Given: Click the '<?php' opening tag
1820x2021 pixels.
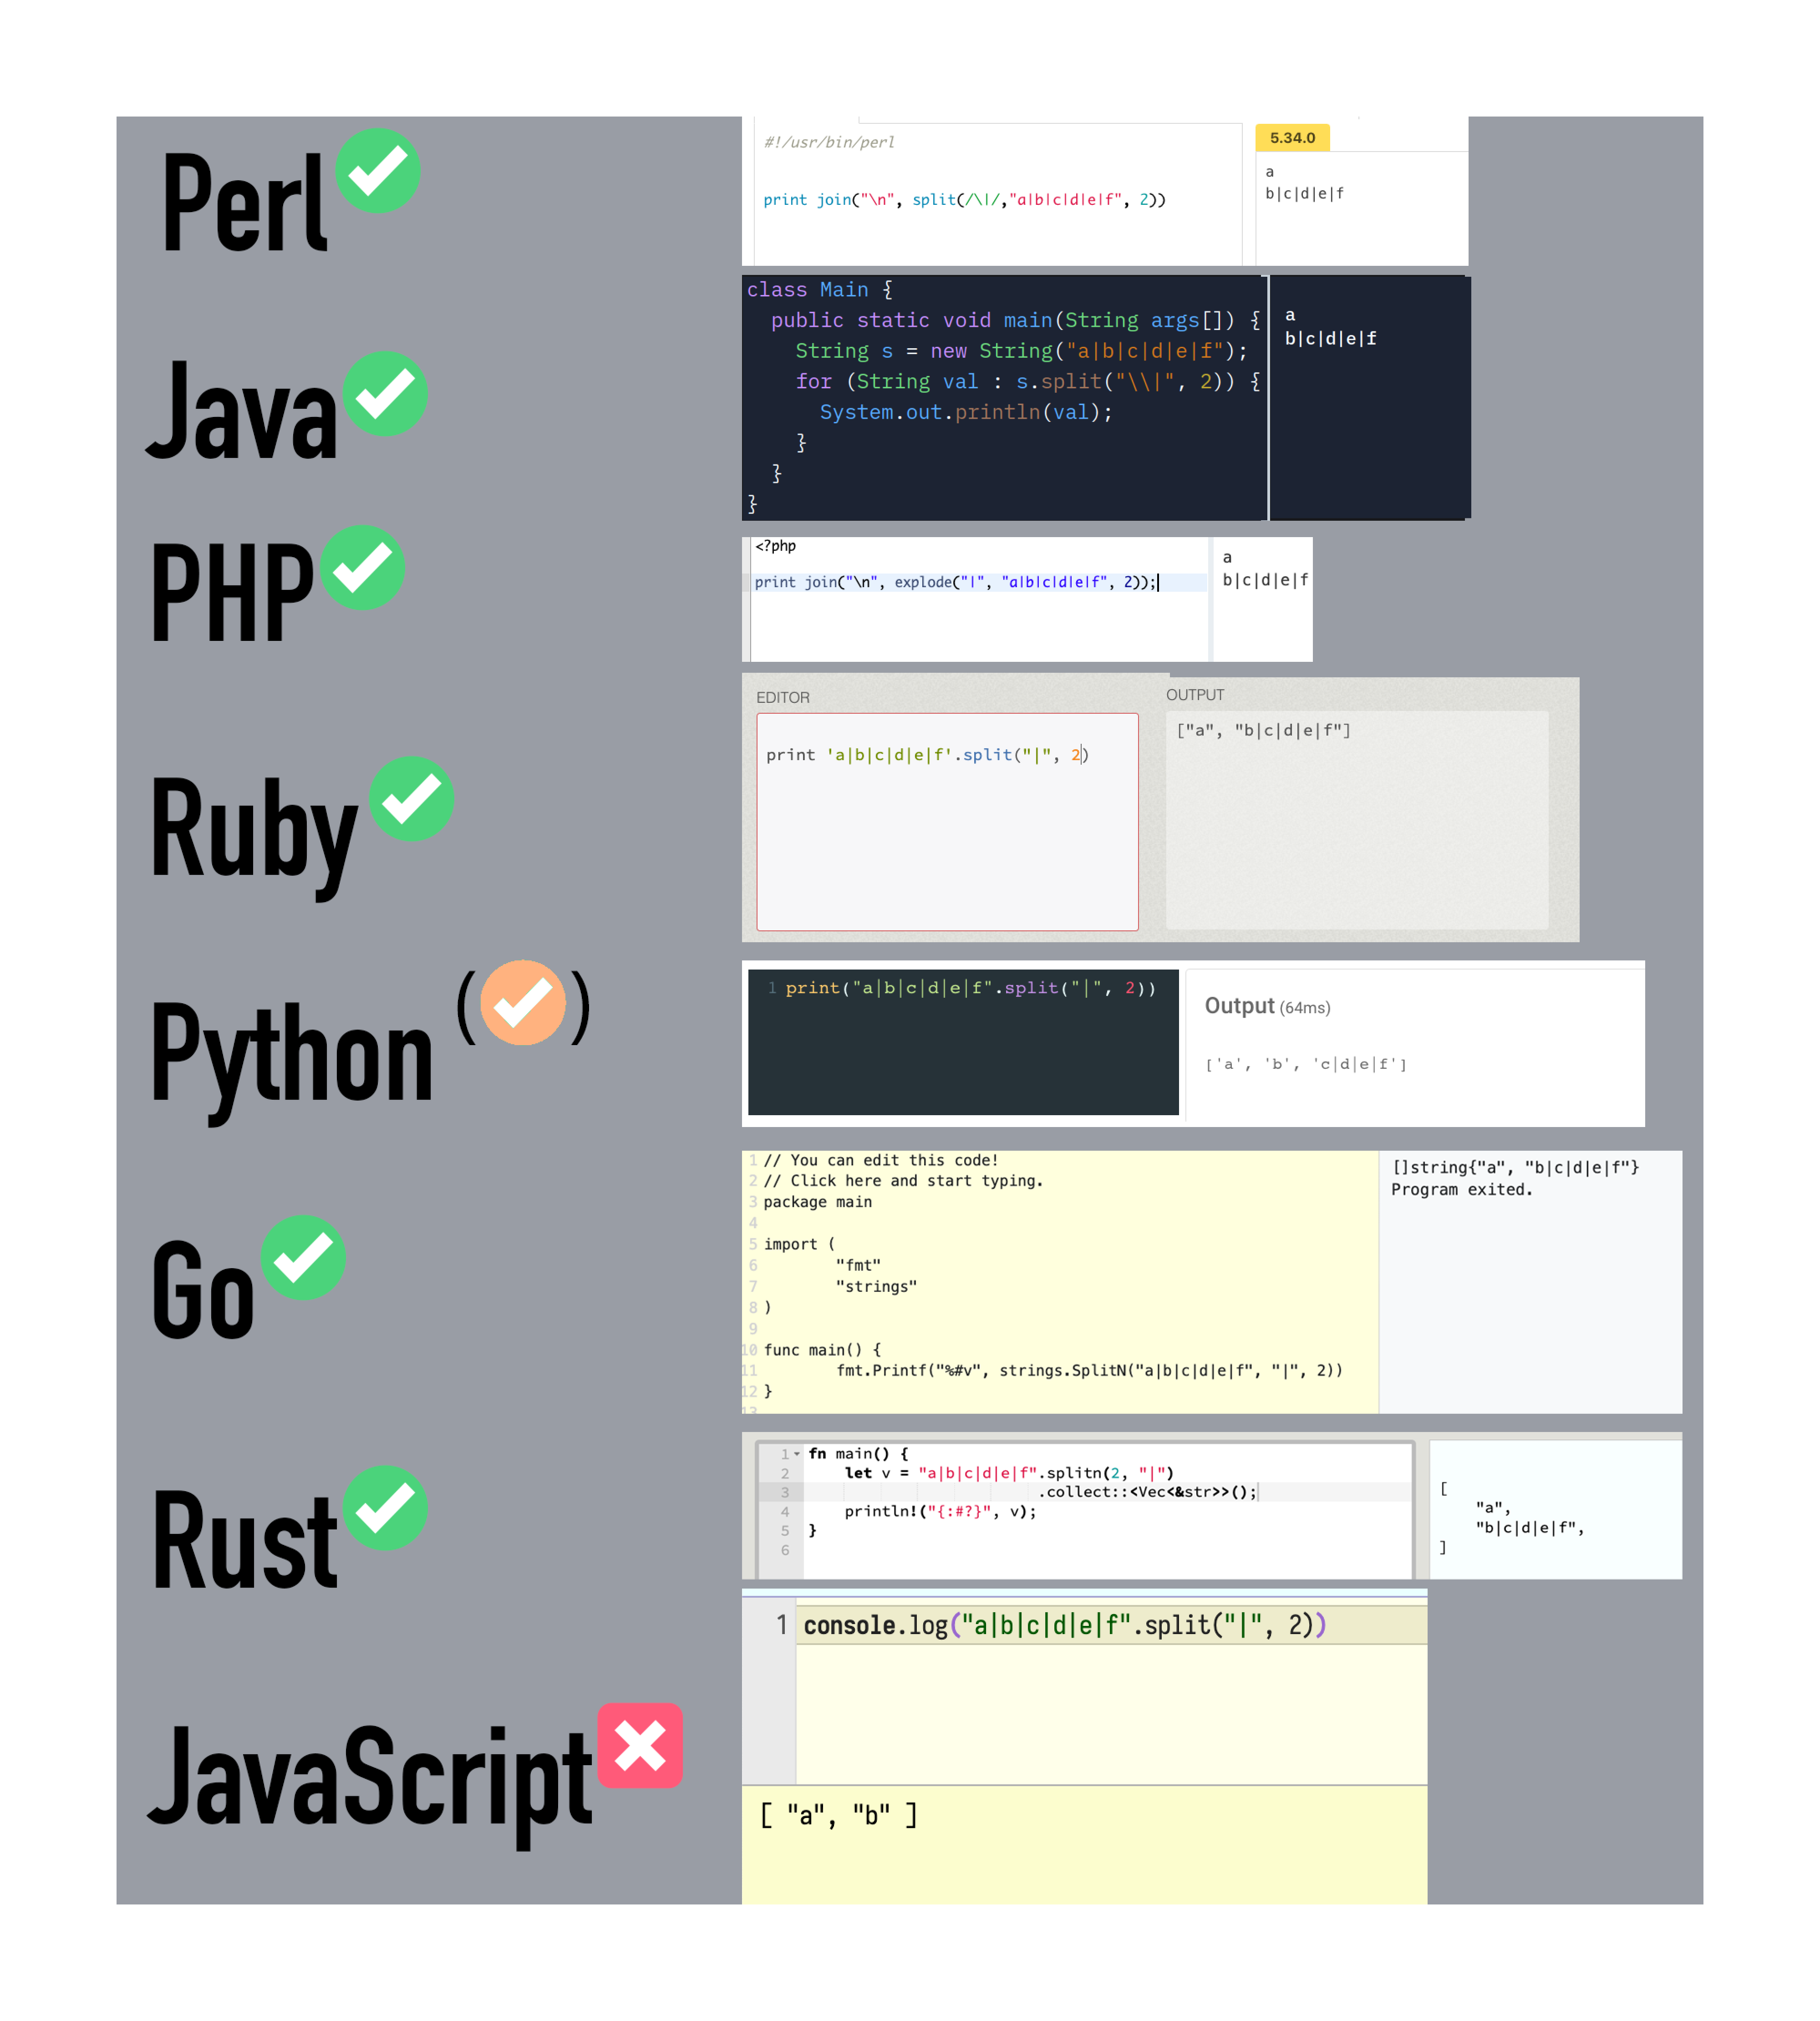Looking at the screenshot, I should (776, 546).
